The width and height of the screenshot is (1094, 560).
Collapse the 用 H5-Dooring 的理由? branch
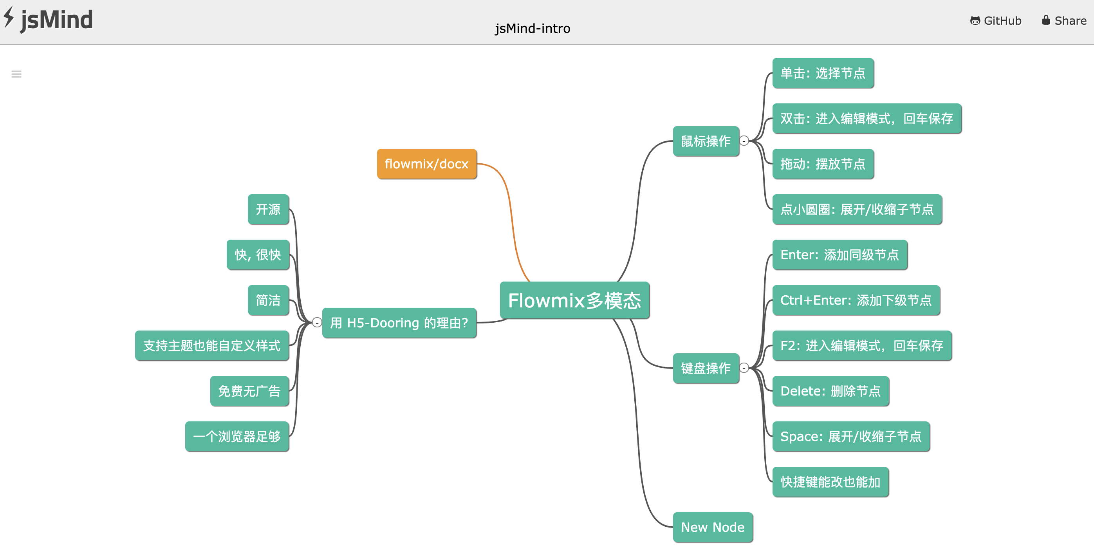317,323
